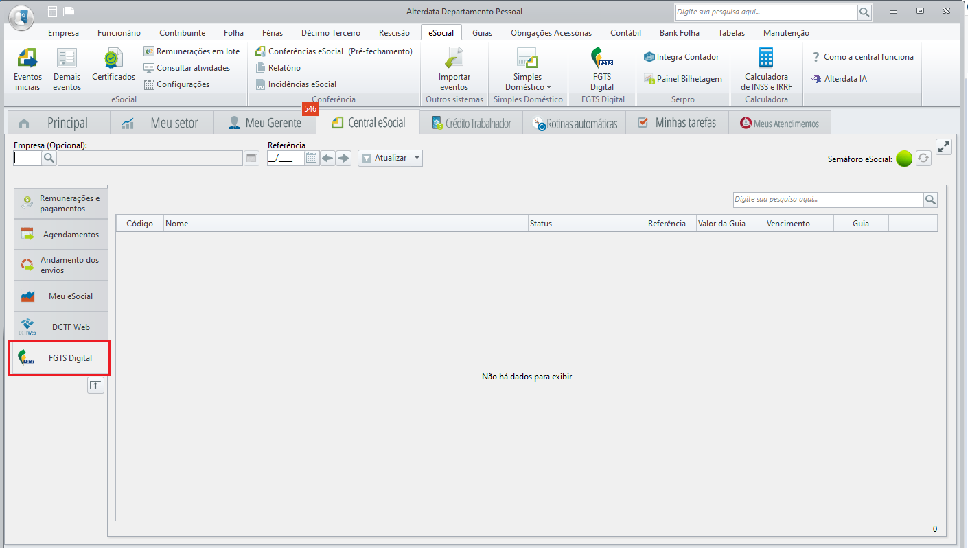Viewport: 970px width, 551px height.
Task: Open Eventos iniciais in eSocial ribbon
Action: (x=27, y=69)
